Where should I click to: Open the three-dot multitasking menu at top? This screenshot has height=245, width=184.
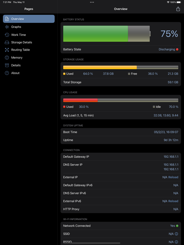pos(92,2)
